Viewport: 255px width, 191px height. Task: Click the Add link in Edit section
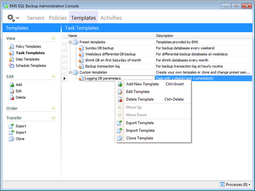(19, 85)
